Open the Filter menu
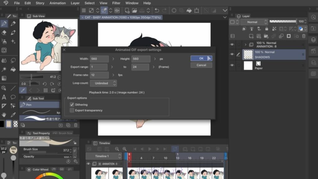 116,3
